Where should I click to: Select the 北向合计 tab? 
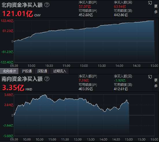pos(9,71)
